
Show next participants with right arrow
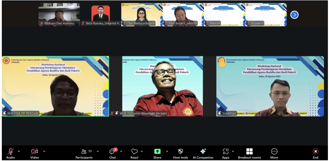pos(295,15)
